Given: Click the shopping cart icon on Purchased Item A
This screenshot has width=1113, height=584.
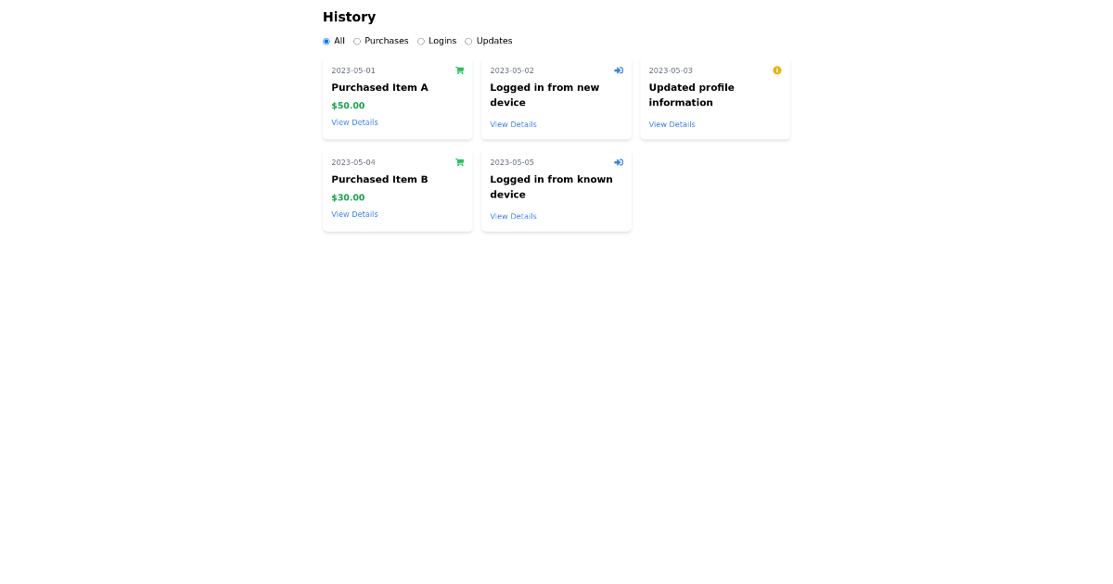Looking at the screenshot, I should pos(459,70).
